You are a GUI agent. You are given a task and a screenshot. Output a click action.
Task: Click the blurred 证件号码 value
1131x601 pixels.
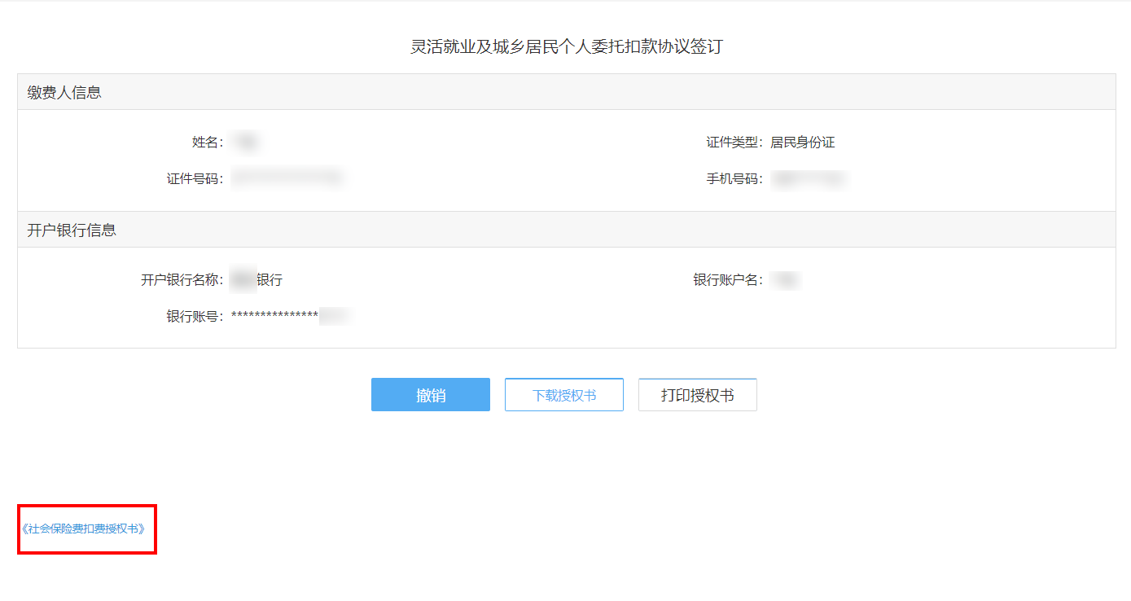click(x=286, y=178)
